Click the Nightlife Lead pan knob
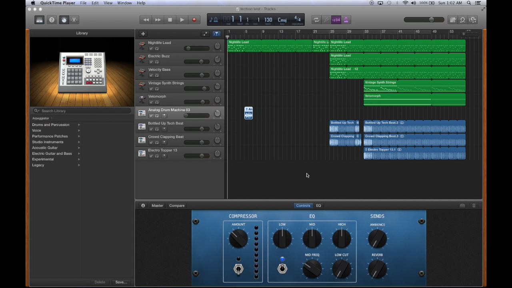The width and height of the screenshot is (512, 288). pos(217,46)
